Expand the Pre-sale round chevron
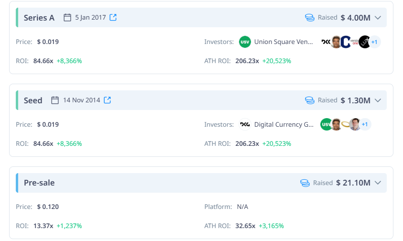Image resolution: width=403 pixels, height=241 pixels. tap(378, 183)
